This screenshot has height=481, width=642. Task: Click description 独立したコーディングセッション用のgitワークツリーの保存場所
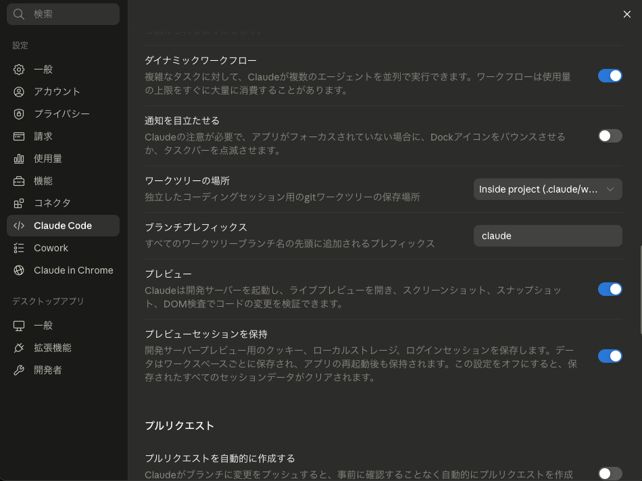pos(282,197)
